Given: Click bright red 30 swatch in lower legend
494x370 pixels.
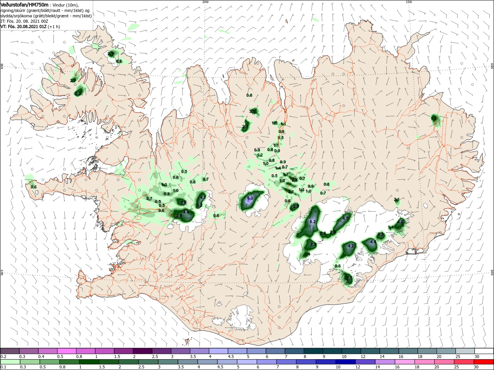Looking at the screenshot, I should click(x=484, y=362).
